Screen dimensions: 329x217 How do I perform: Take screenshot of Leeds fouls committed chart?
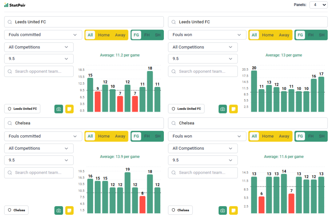click(x=59, y=109)
